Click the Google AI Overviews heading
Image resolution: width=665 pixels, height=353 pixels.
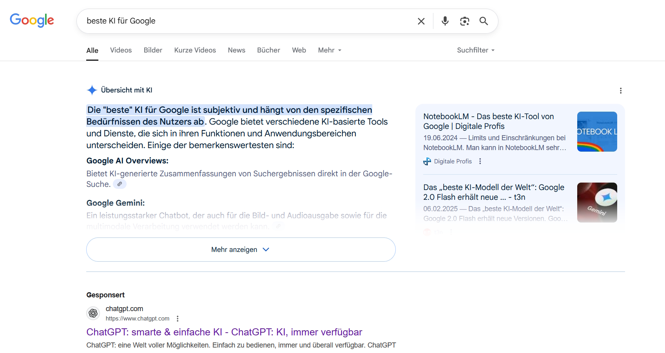pyautogui.click(x=127, y=161)
